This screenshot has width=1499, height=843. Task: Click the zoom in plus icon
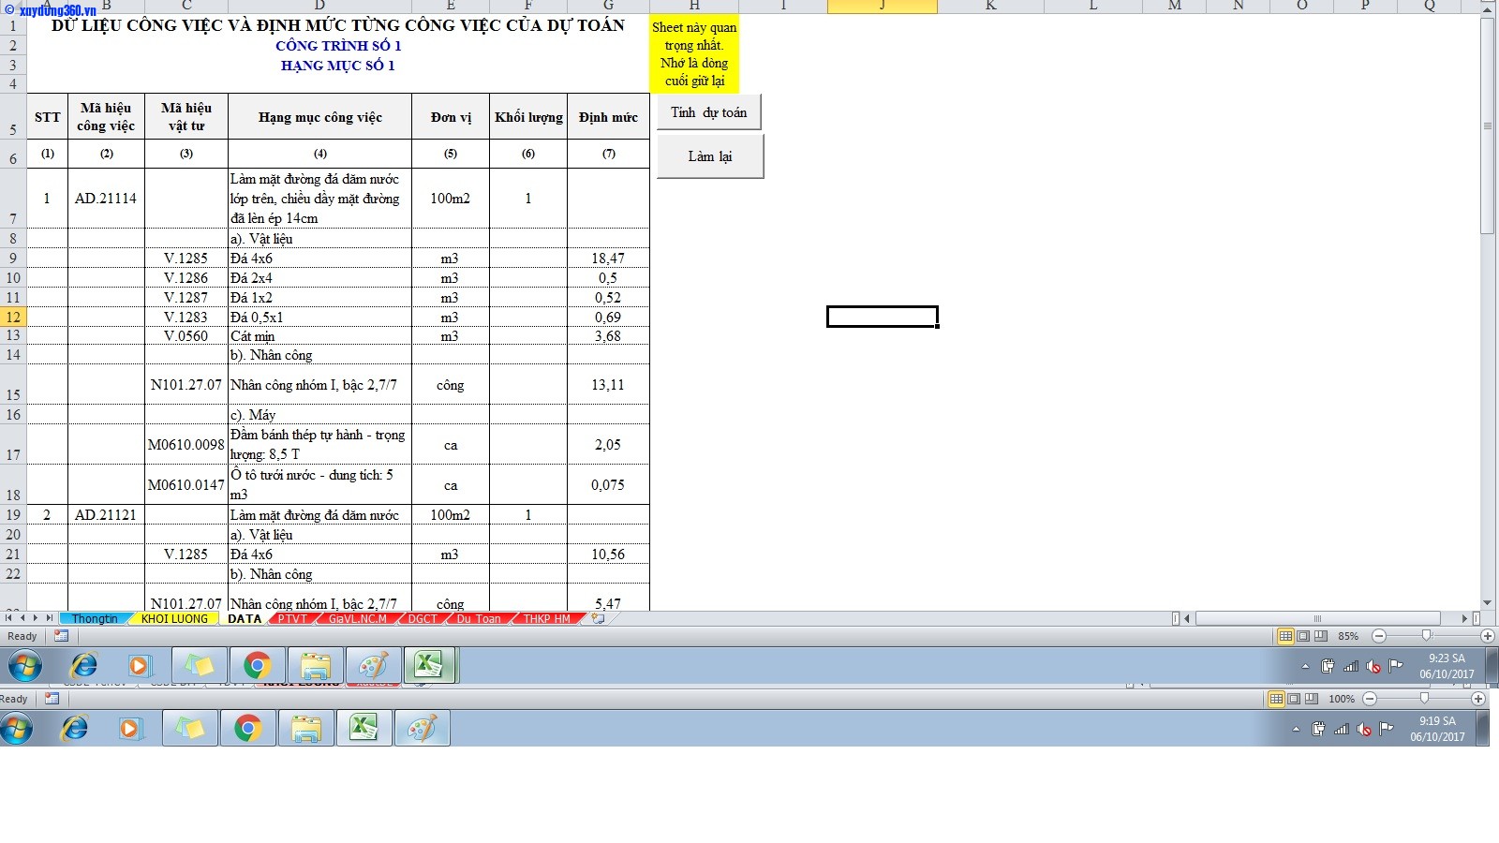pyautogui.click(x=1487, y=636)
